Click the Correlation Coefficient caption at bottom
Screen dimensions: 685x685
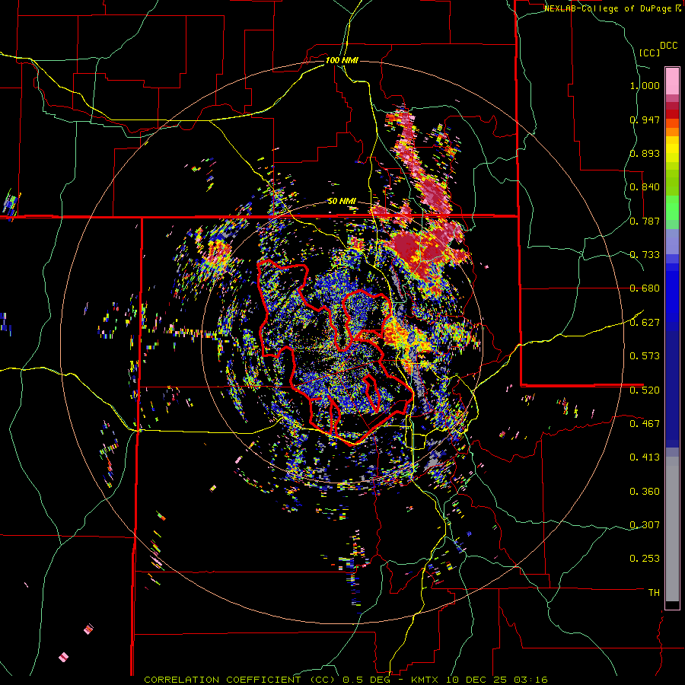click(x=346, y=680)
